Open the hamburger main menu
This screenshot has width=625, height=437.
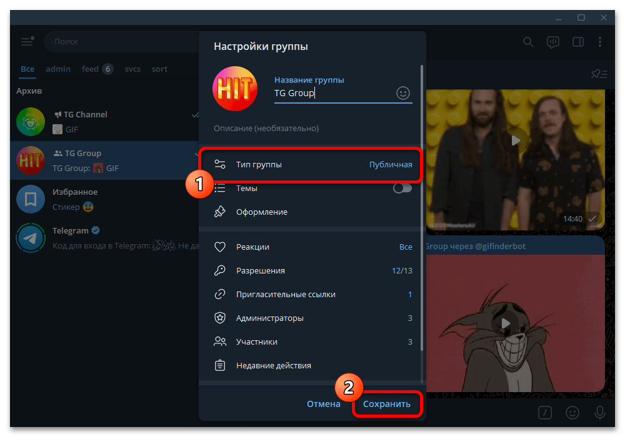click(27, 41)
